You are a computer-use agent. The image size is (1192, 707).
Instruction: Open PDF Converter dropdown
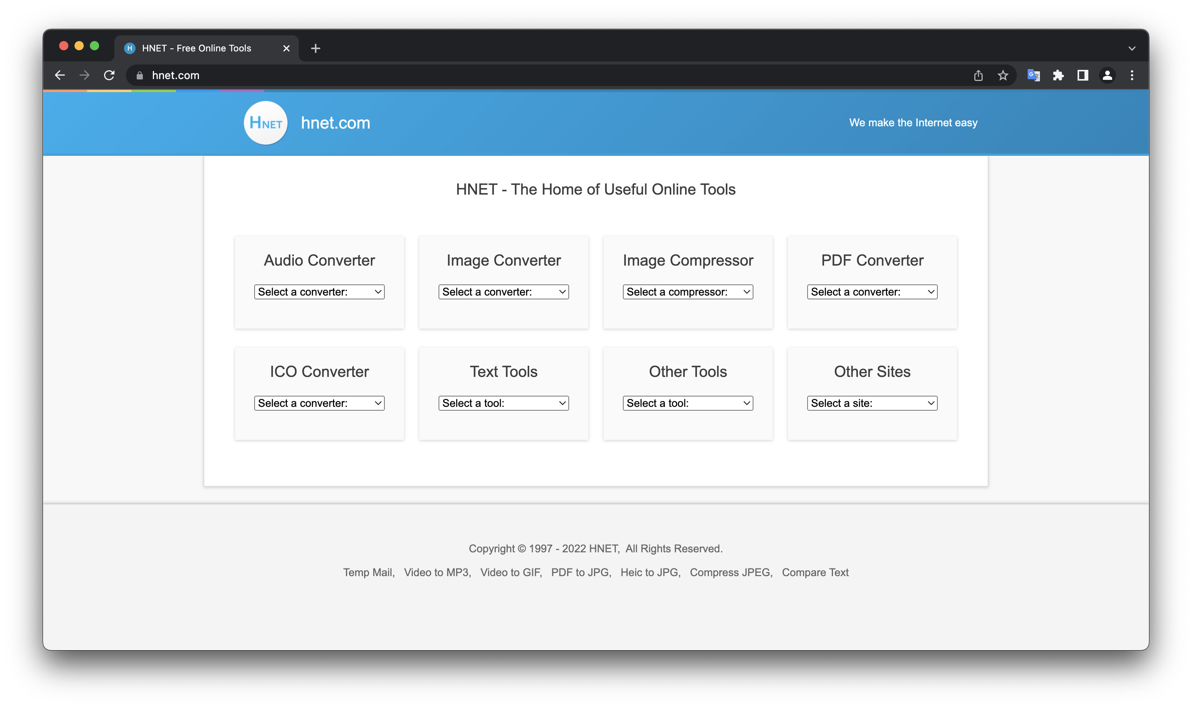pos(872,292)
